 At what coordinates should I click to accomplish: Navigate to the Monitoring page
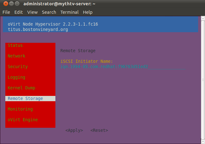(x=20, y=109)
